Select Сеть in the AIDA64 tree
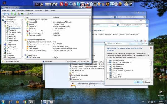The image size is (167, 104). pos(8,51)
